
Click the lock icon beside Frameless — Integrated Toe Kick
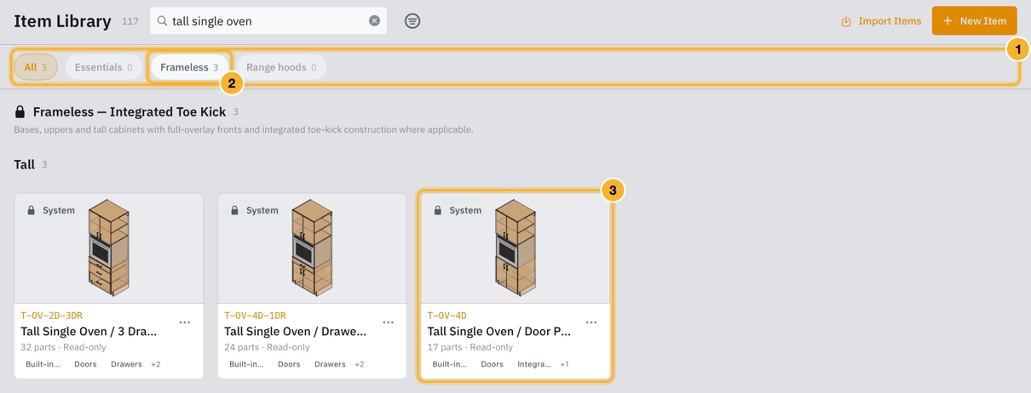point(20,111)
